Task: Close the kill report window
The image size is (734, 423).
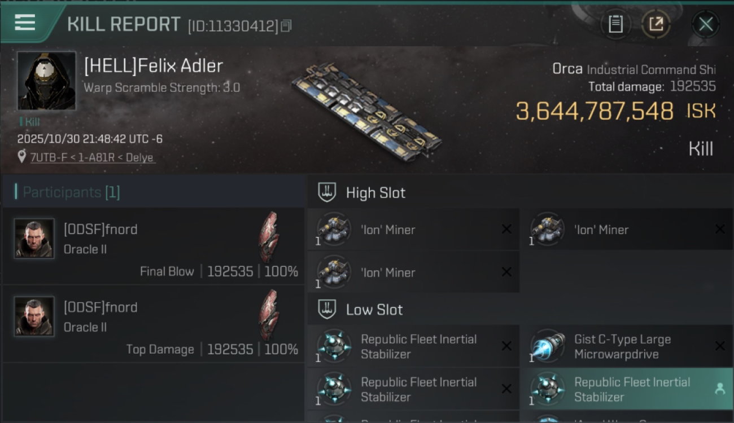Action: pyautogui.click(x=705, y=24)
